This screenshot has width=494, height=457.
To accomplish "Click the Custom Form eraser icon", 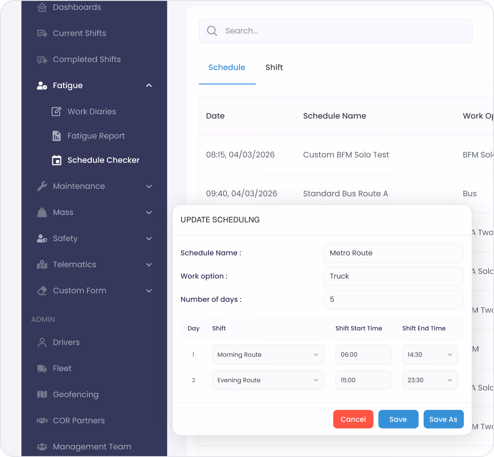I will [42, 291].
